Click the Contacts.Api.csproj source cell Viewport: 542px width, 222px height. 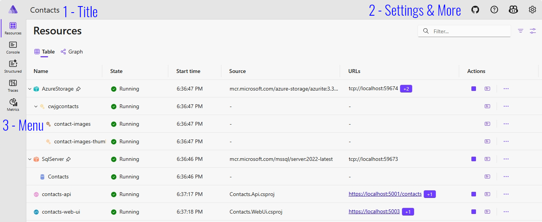tap(252, 194)
